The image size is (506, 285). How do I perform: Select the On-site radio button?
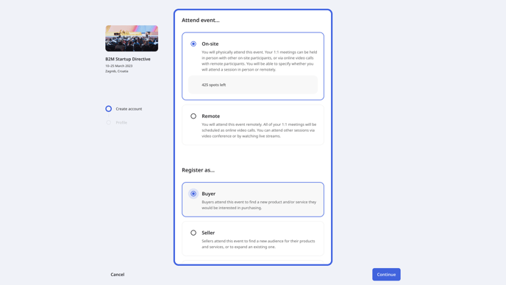coord(193,43)
